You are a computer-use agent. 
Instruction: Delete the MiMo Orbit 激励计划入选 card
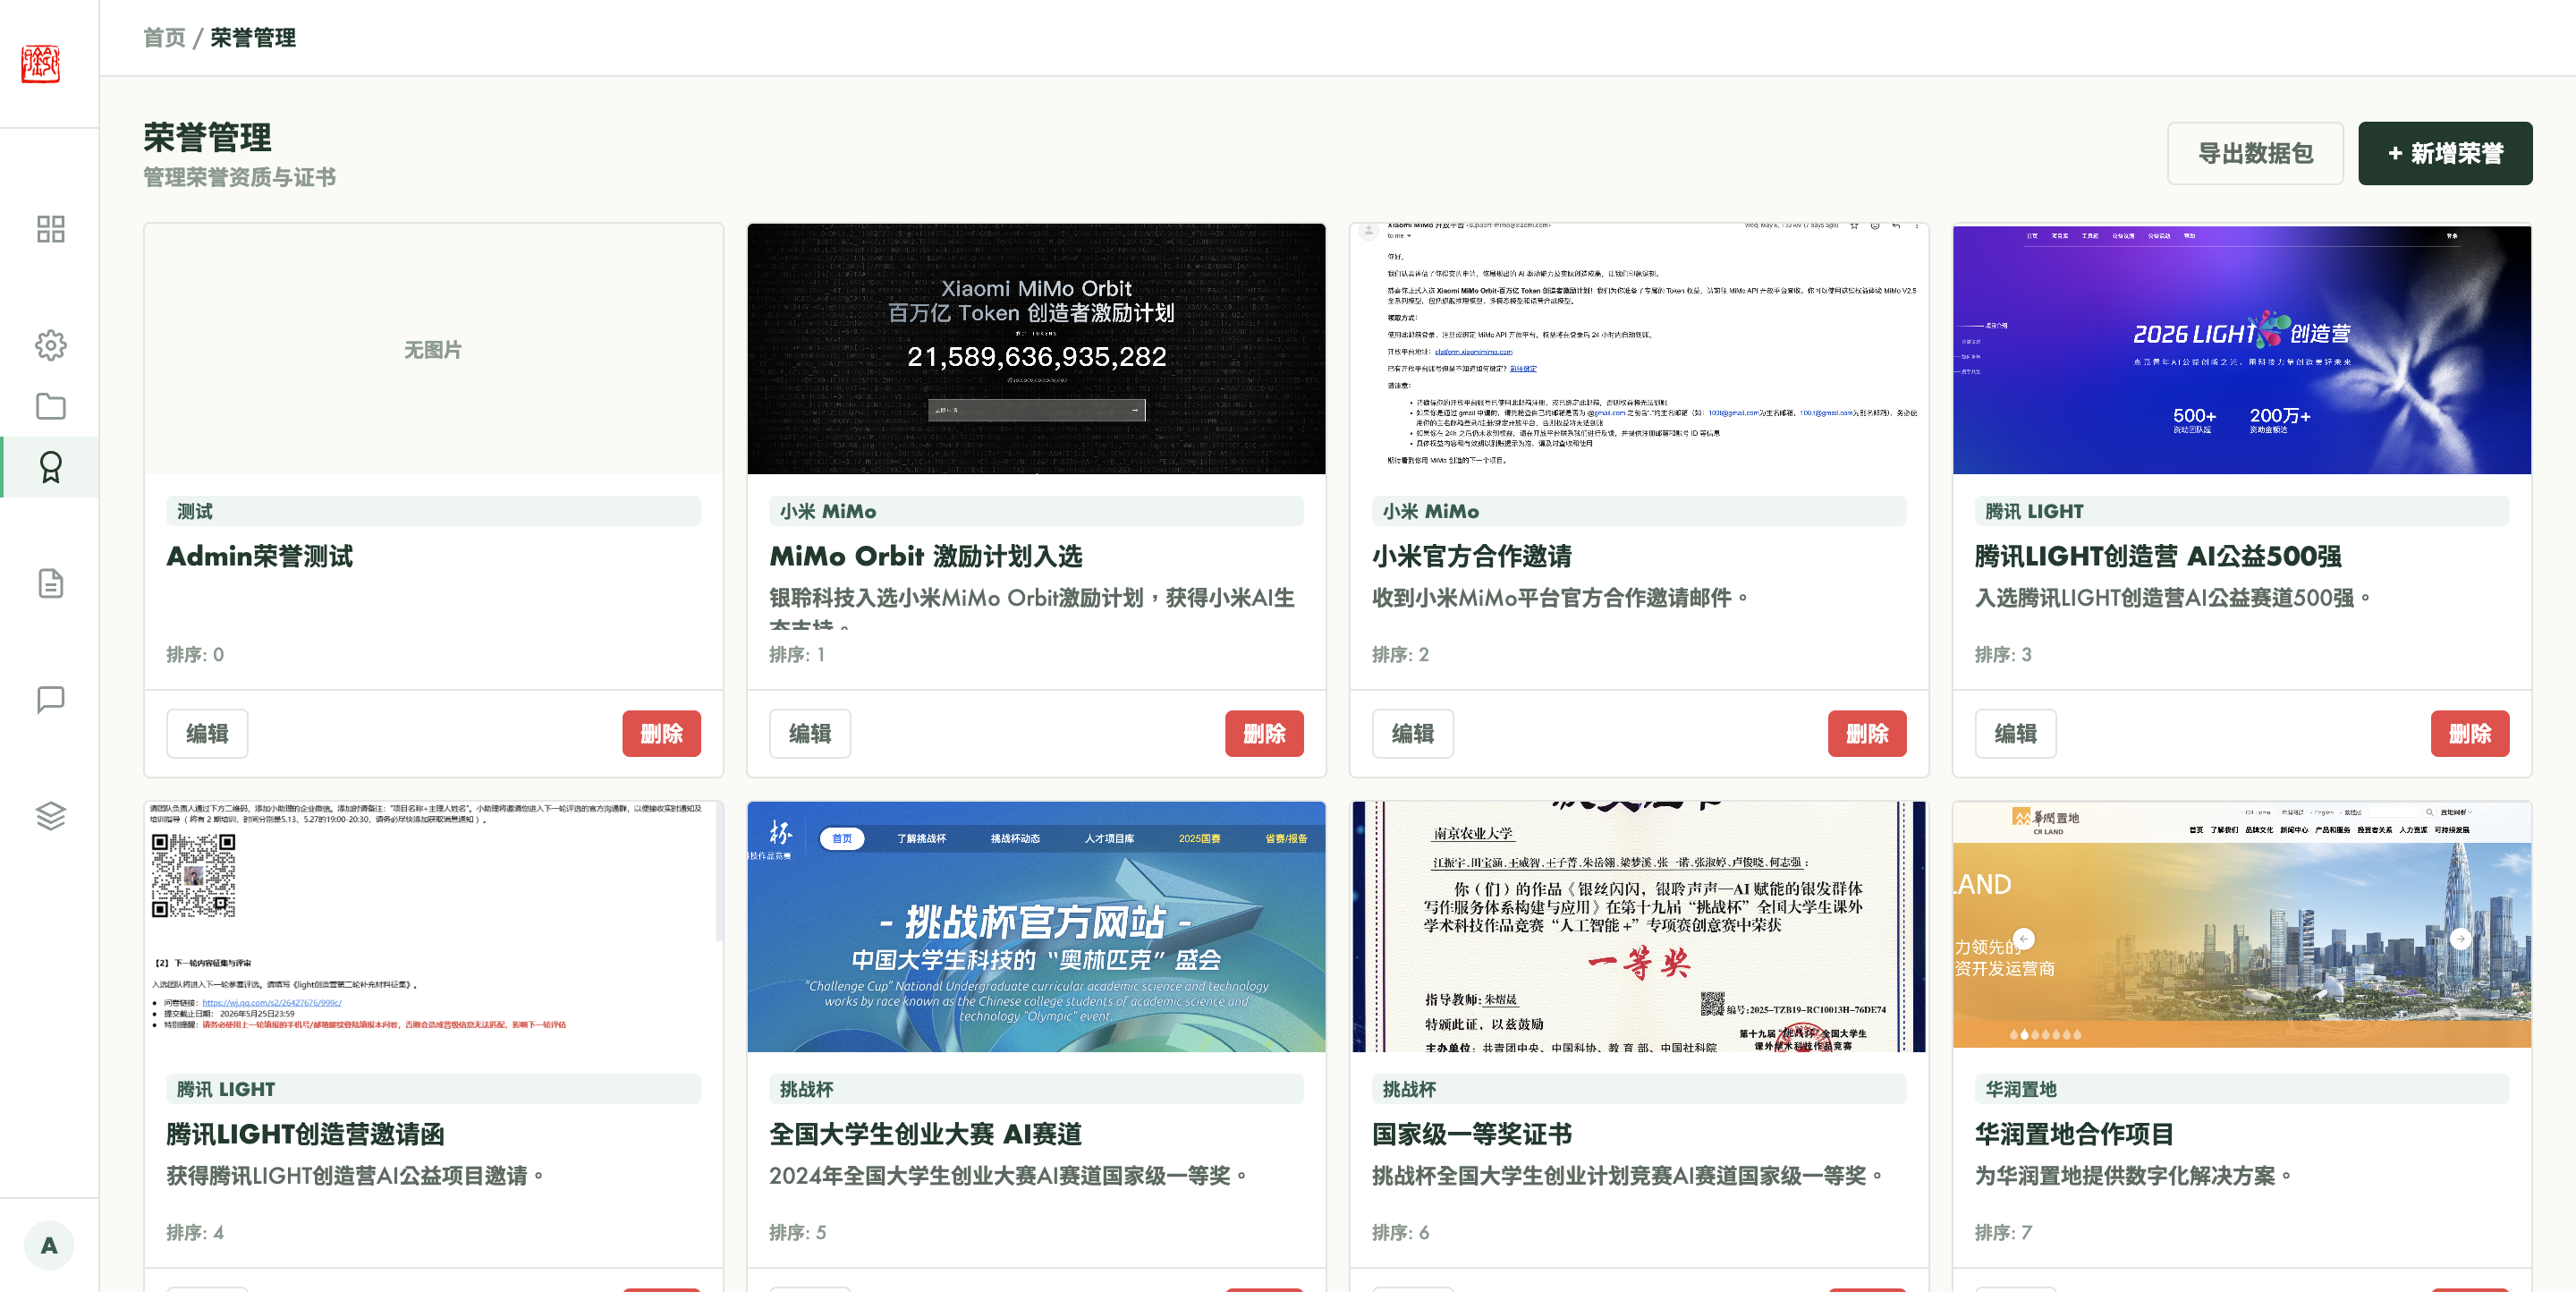pyautogui.click(x=1264, y=733)
